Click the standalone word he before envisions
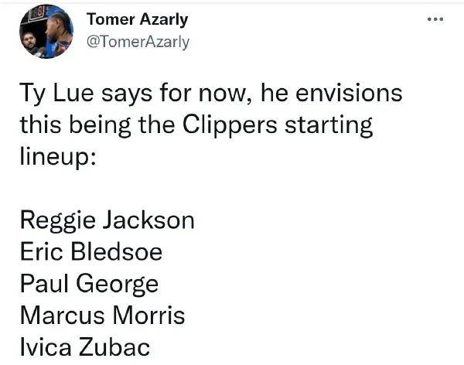The width and height of the screenshot is (464, 365). (x=274, y=93)
